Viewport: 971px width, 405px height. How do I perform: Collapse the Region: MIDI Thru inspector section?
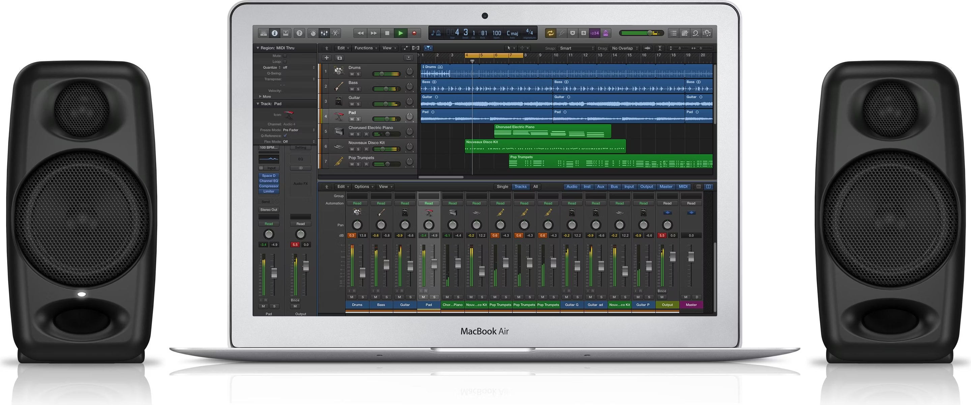coord(258,48)
